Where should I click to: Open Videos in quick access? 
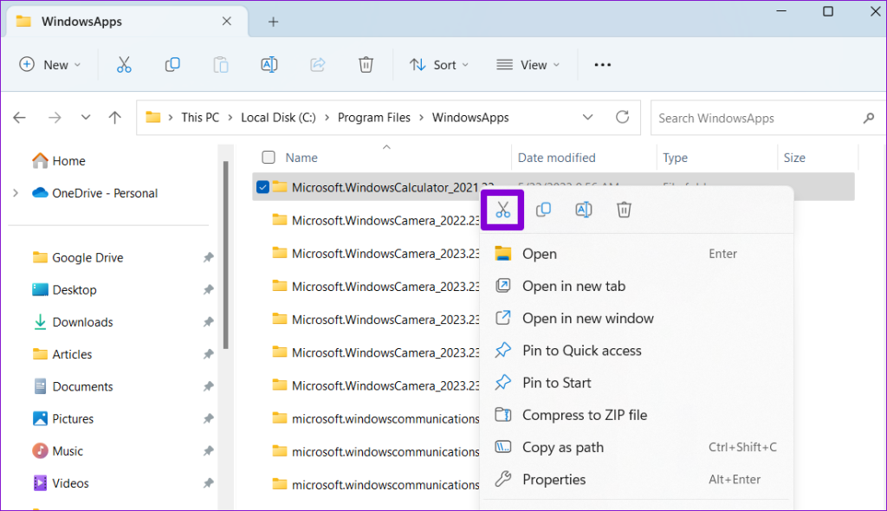[61, 483]
